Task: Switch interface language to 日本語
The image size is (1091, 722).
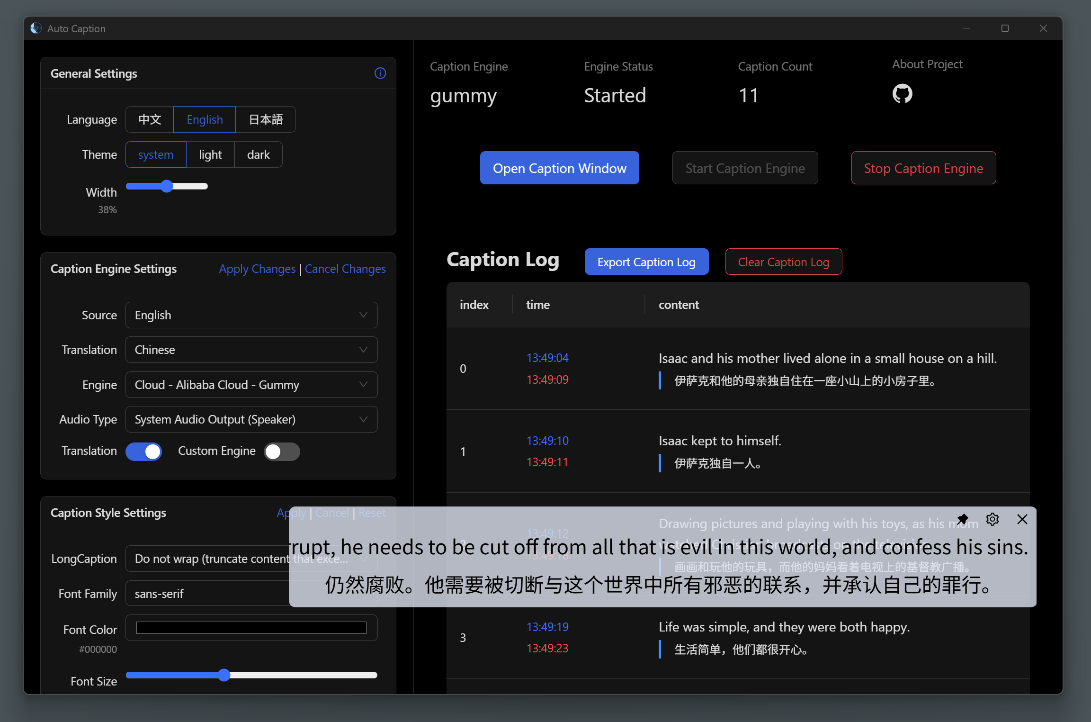Action: pyautogui.click(x=266, y=119)
